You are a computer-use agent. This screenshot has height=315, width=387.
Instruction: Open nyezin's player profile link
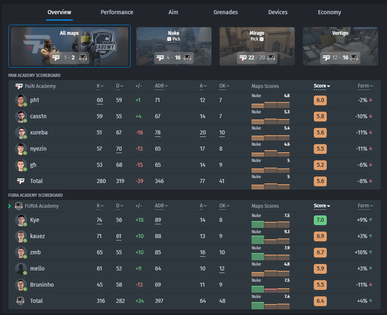(x=38, y=149)
